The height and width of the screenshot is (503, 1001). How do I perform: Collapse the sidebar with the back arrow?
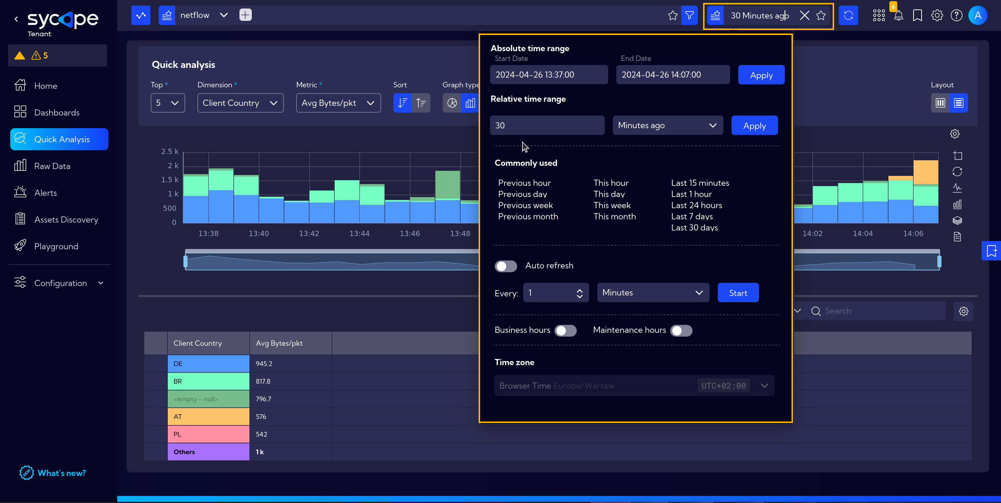16,19
